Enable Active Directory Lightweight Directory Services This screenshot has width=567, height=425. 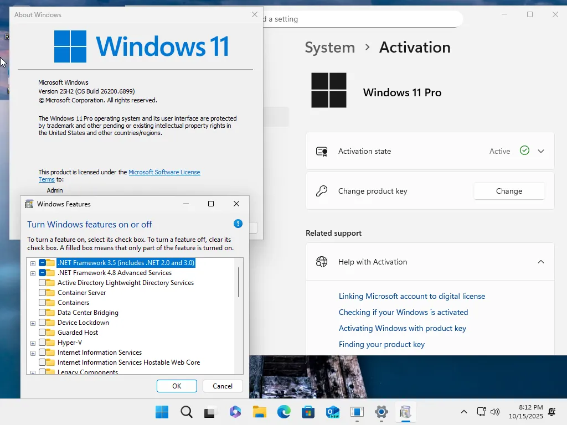coord(42,283)
